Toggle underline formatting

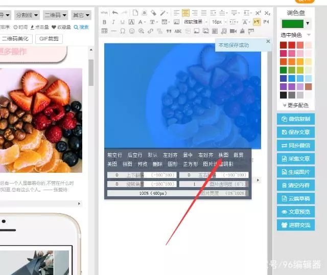click(123, 22)
